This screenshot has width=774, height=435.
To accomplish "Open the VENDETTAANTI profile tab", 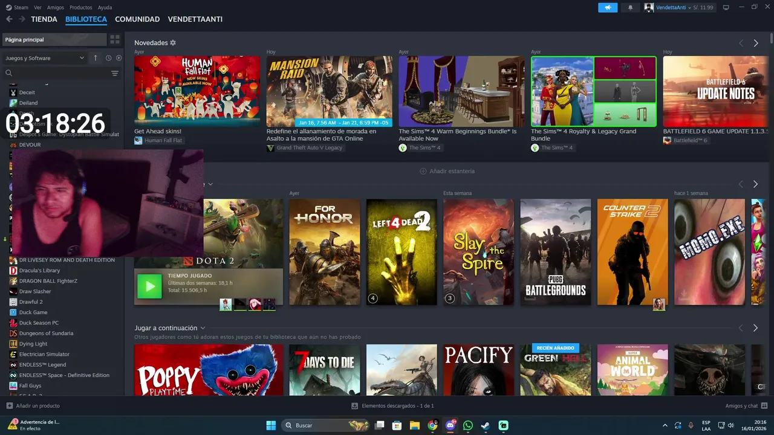I will 195,19.
